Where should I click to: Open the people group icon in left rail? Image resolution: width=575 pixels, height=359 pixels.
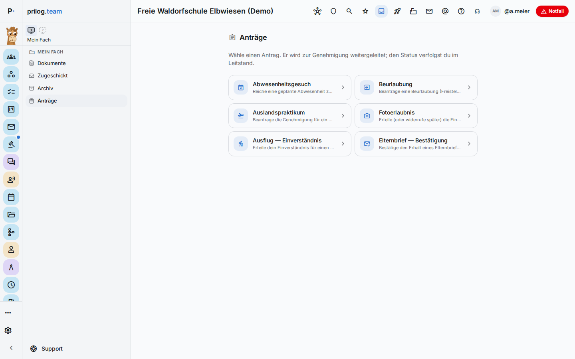point(11,57)
